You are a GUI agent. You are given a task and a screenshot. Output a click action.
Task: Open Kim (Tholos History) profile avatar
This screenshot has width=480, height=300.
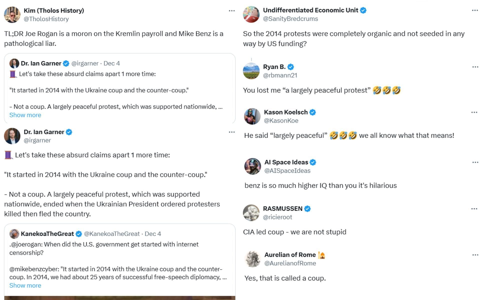click(12, 15)
